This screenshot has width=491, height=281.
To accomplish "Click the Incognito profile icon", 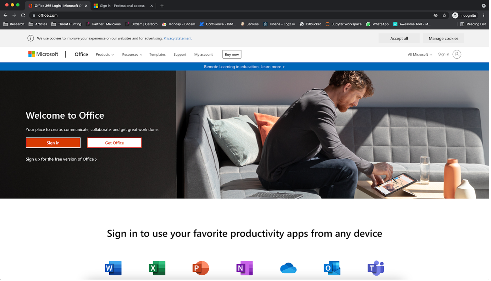I will pos(457,16).
